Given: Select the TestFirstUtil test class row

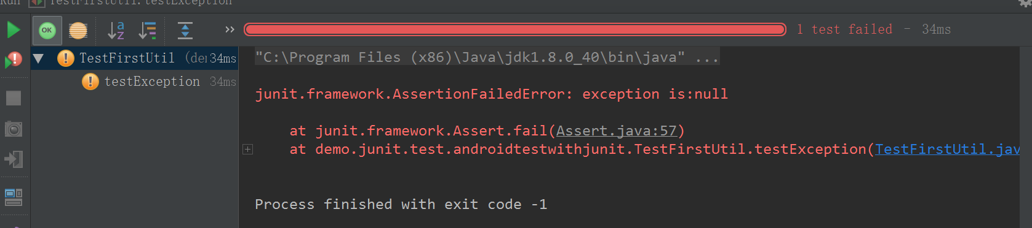Looking at the screenshot, I should point(134,58).
